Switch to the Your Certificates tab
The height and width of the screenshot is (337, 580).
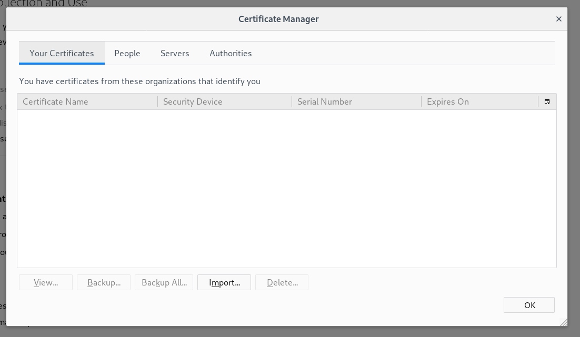pos(62,53)
